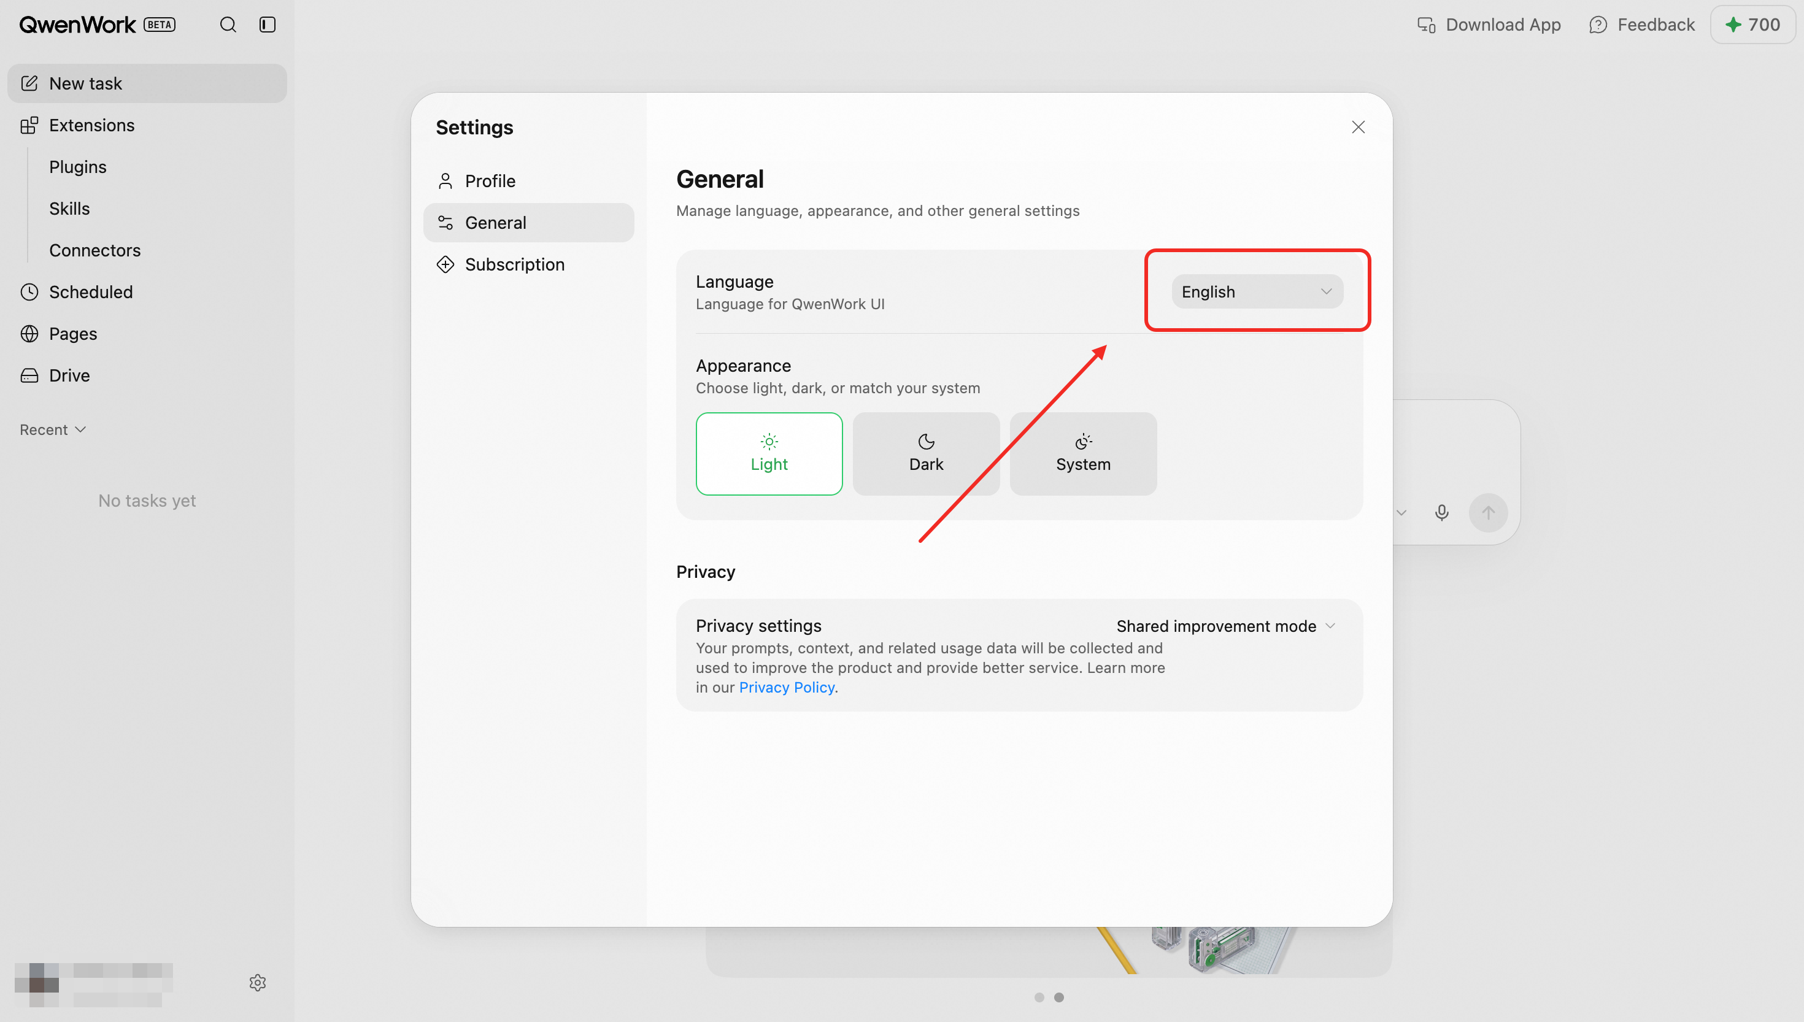Click the first carousel pagination dot
The image size is (1804, 1022).
[x=1039, y=997]
